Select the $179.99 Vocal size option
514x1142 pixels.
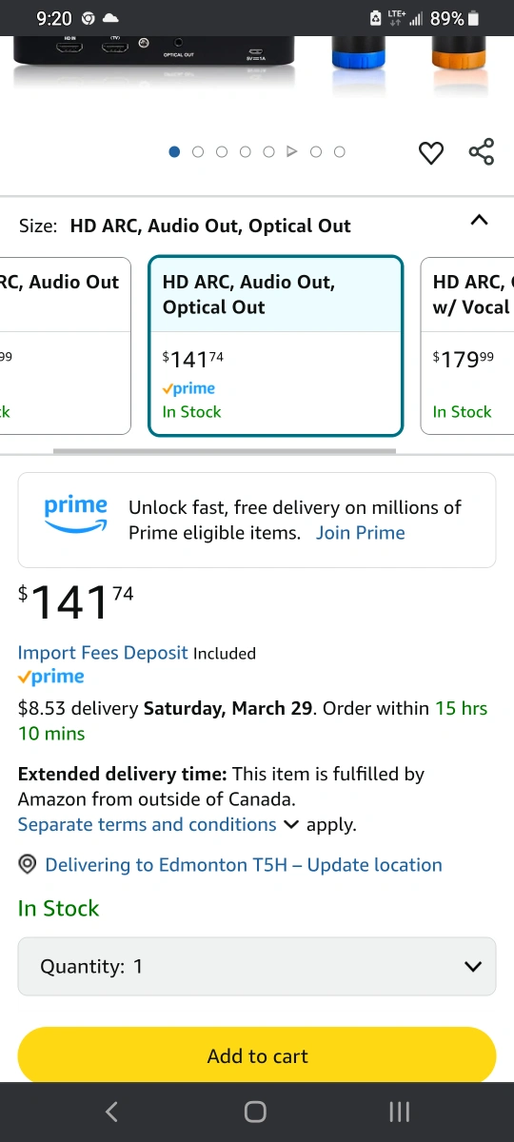pyautogui.click(x=467, y=345)
